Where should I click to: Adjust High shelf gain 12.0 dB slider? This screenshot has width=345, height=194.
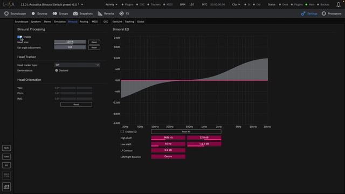coord(204,138)
